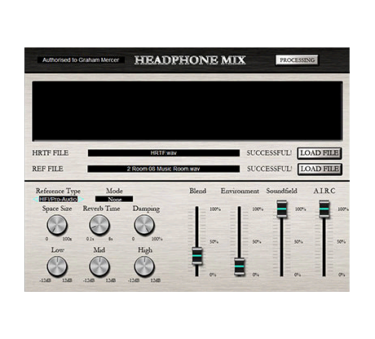Click the REF FILE label
The height and width of the screenshot is (339, 375).
click(47, 169)
